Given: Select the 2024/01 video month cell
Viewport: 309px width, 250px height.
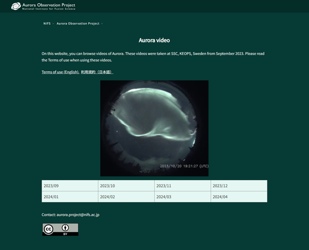Looking at the screenshot, I should 70,197.
